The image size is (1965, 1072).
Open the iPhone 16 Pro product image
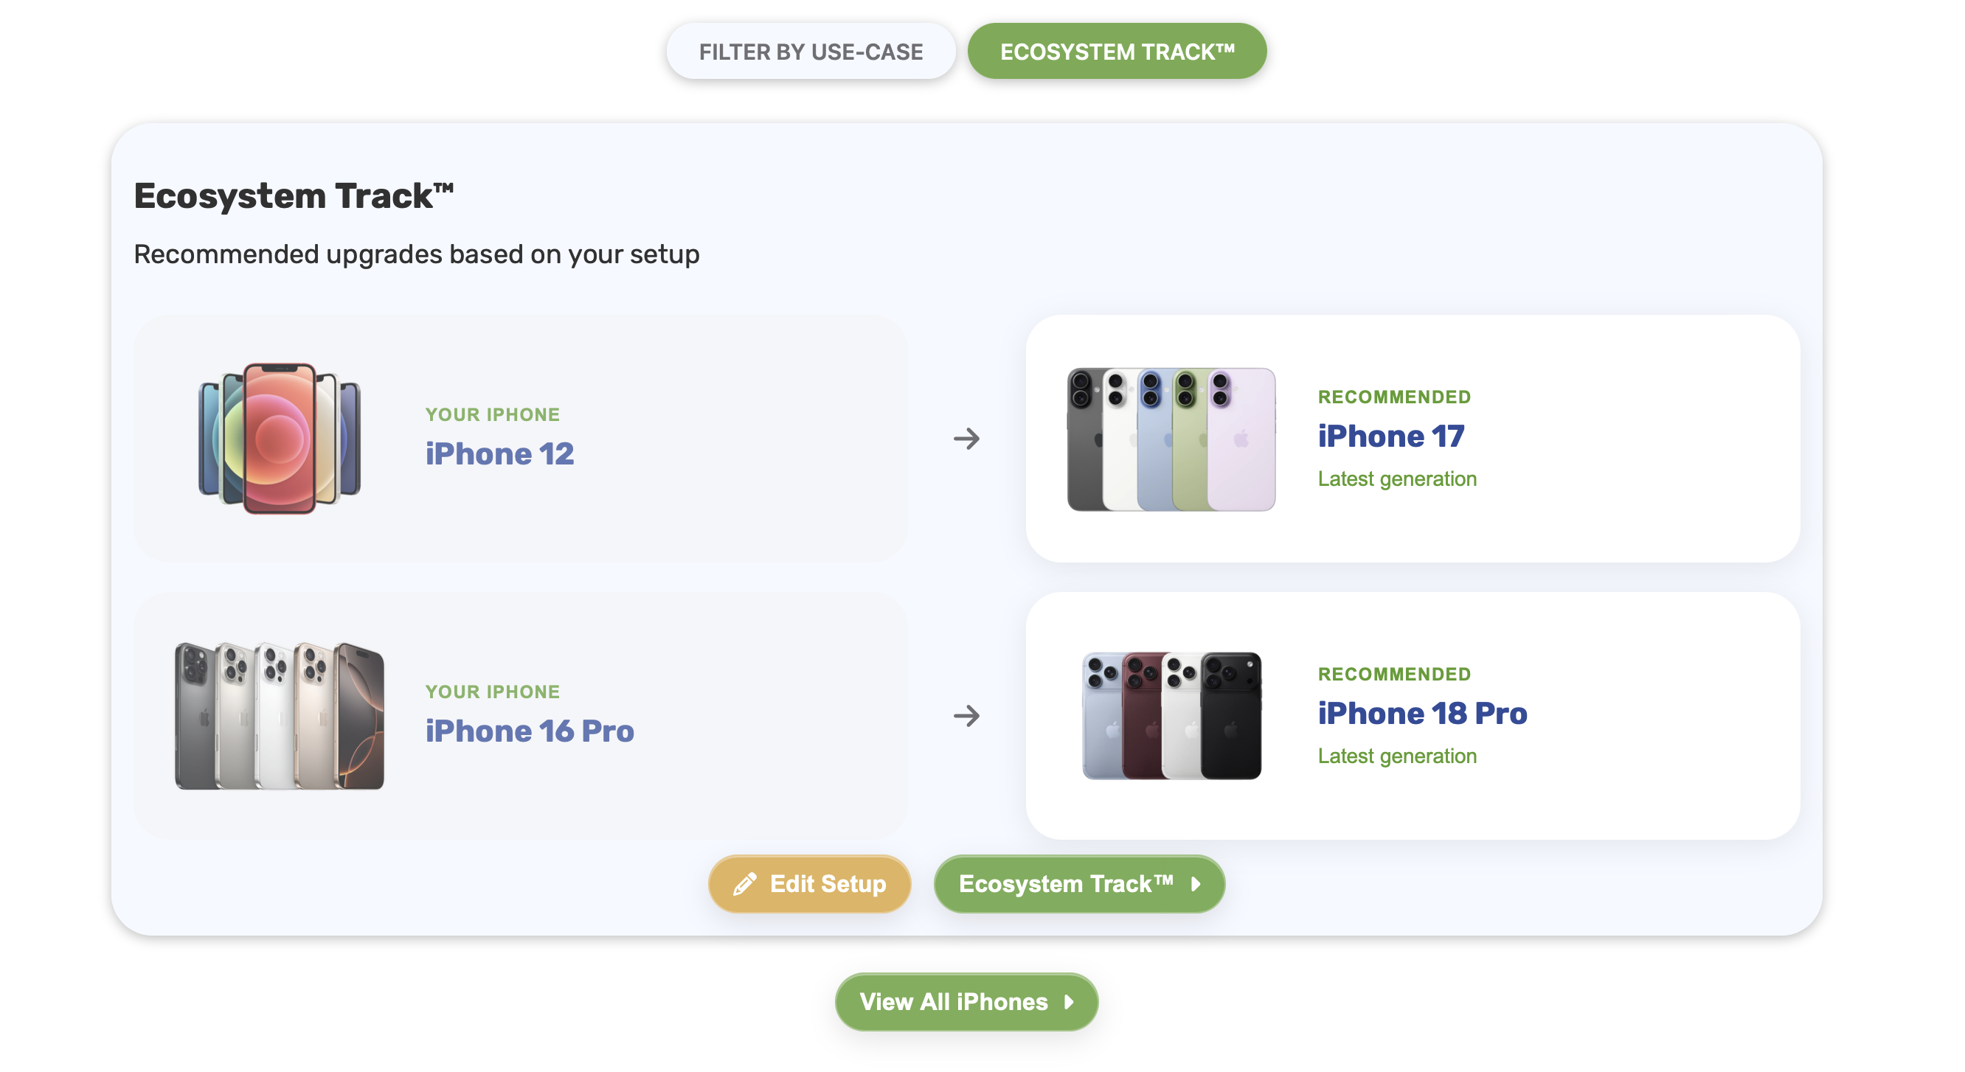tap(280, 715)
